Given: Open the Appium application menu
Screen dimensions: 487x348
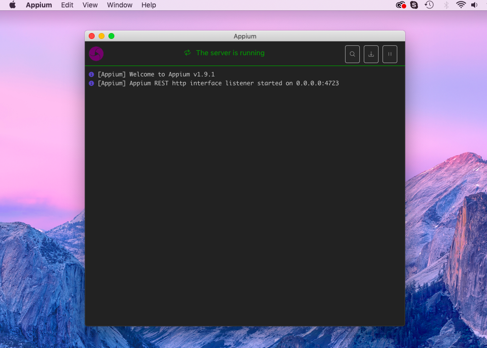Looking at the screenshot, I should (39, 5).
